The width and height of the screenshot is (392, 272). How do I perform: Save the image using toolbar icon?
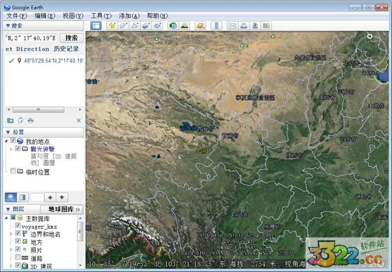pos(255,25)
